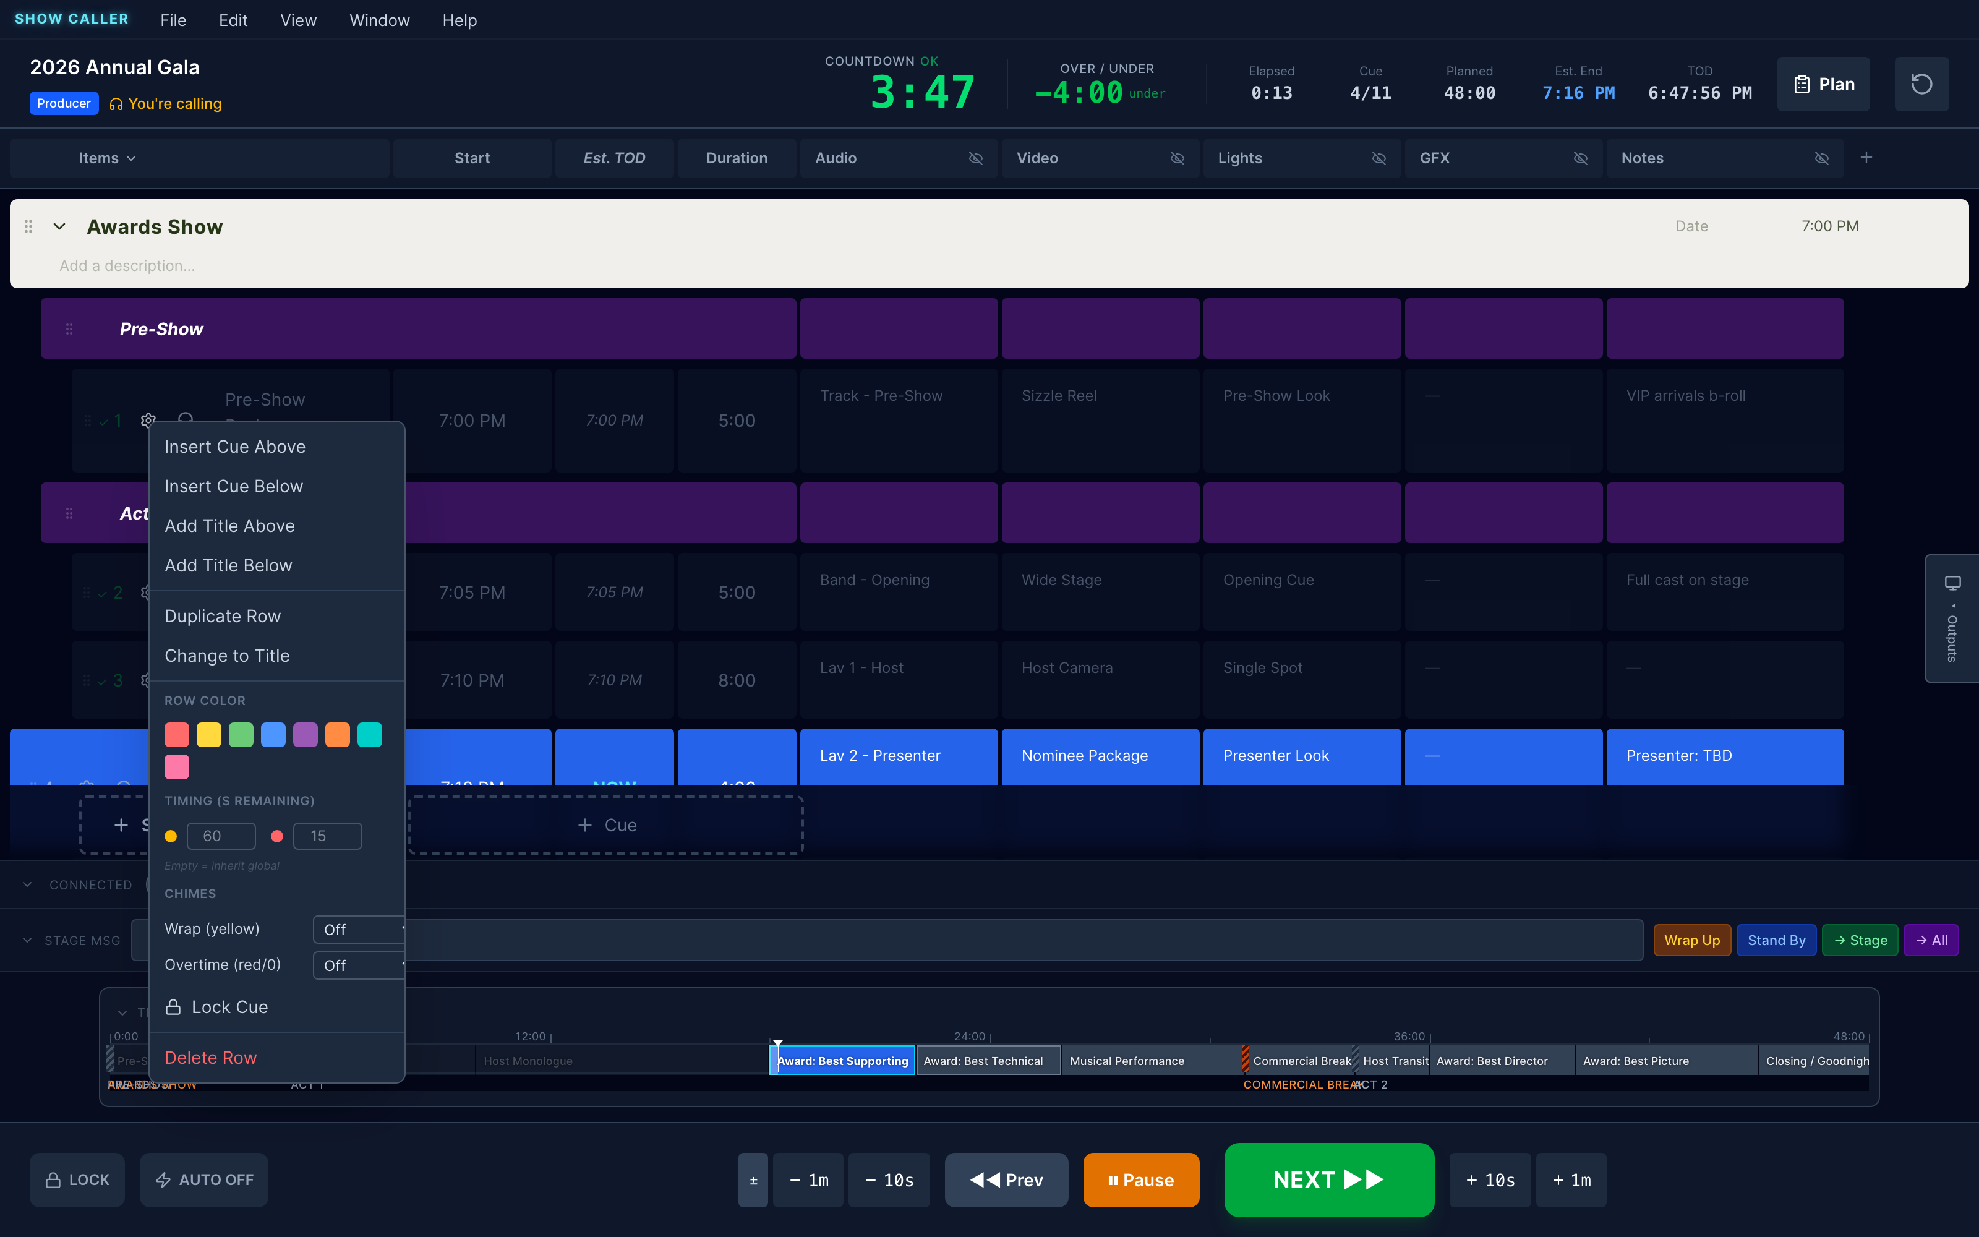The height and width of the screenshot is (1237, 1979).
Task: Choose Add Title Above
Action: [276, 526]
